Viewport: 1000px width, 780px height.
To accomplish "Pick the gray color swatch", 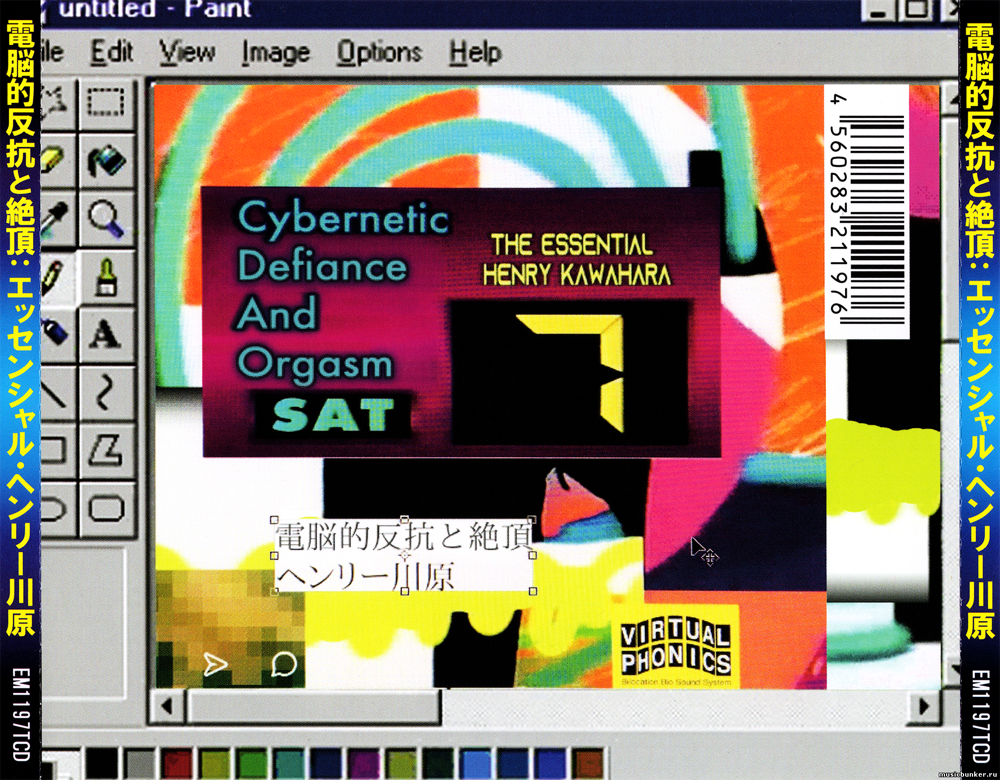I will tap(139, 764).
